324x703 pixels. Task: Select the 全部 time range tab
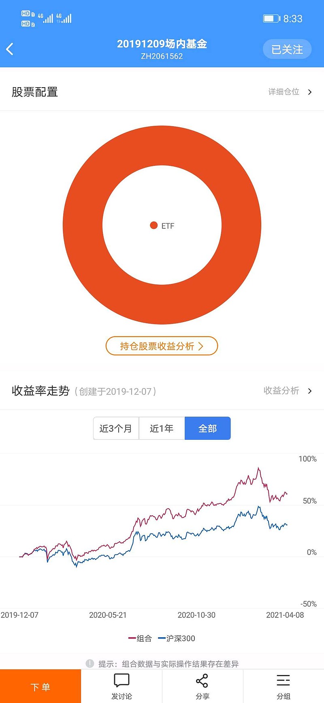tap(207, 428)
